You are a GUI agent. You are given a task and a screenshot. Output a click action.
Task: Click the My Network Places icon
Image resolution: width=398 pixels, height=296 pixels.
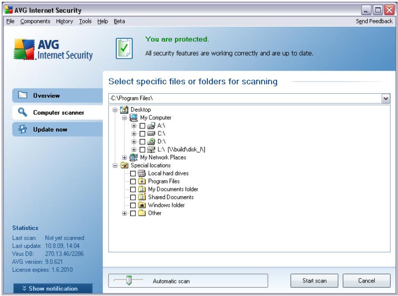[x=134, y=158]
